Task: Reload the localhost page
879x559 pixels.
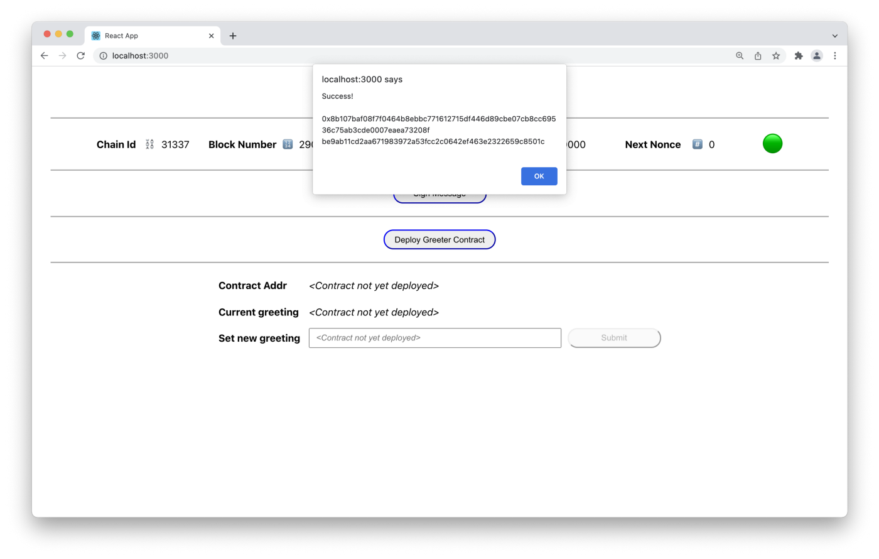Action: click(x=80, y=55)
